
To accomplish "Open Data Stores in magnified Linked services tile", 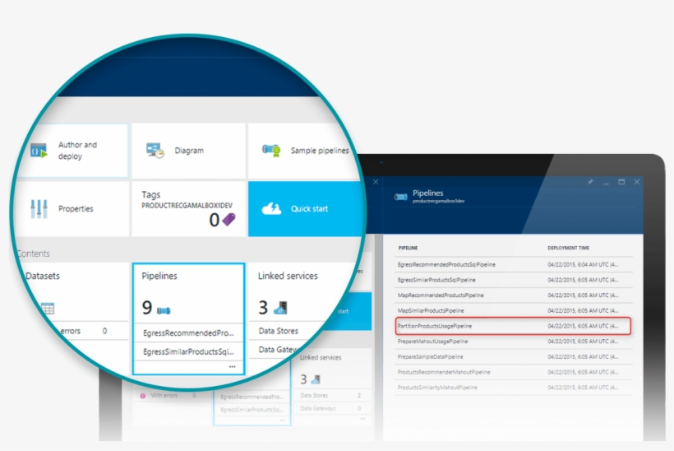I will point(278,331).
